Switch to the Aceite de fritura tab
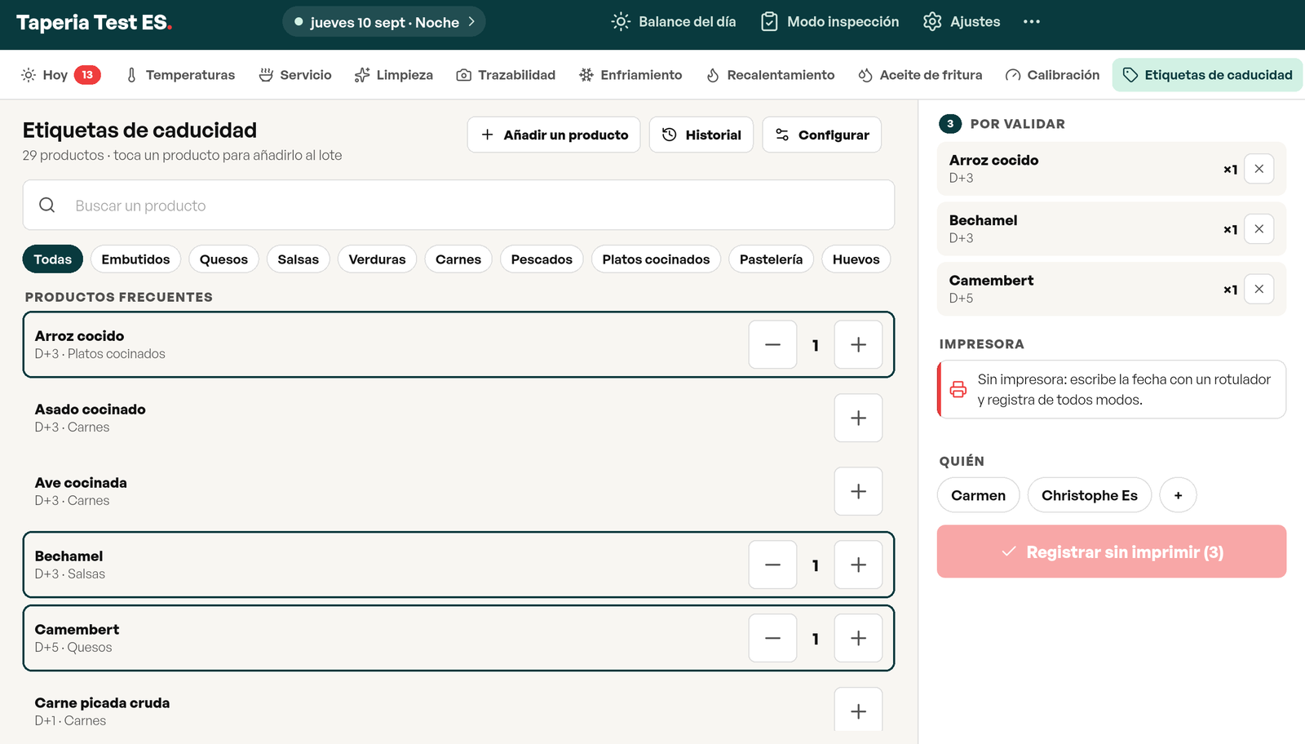1305x744 pixels. [x=920, y=75]
